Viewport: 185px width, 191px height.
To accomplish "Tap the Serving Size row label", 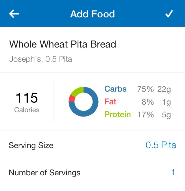I will 31,145.
